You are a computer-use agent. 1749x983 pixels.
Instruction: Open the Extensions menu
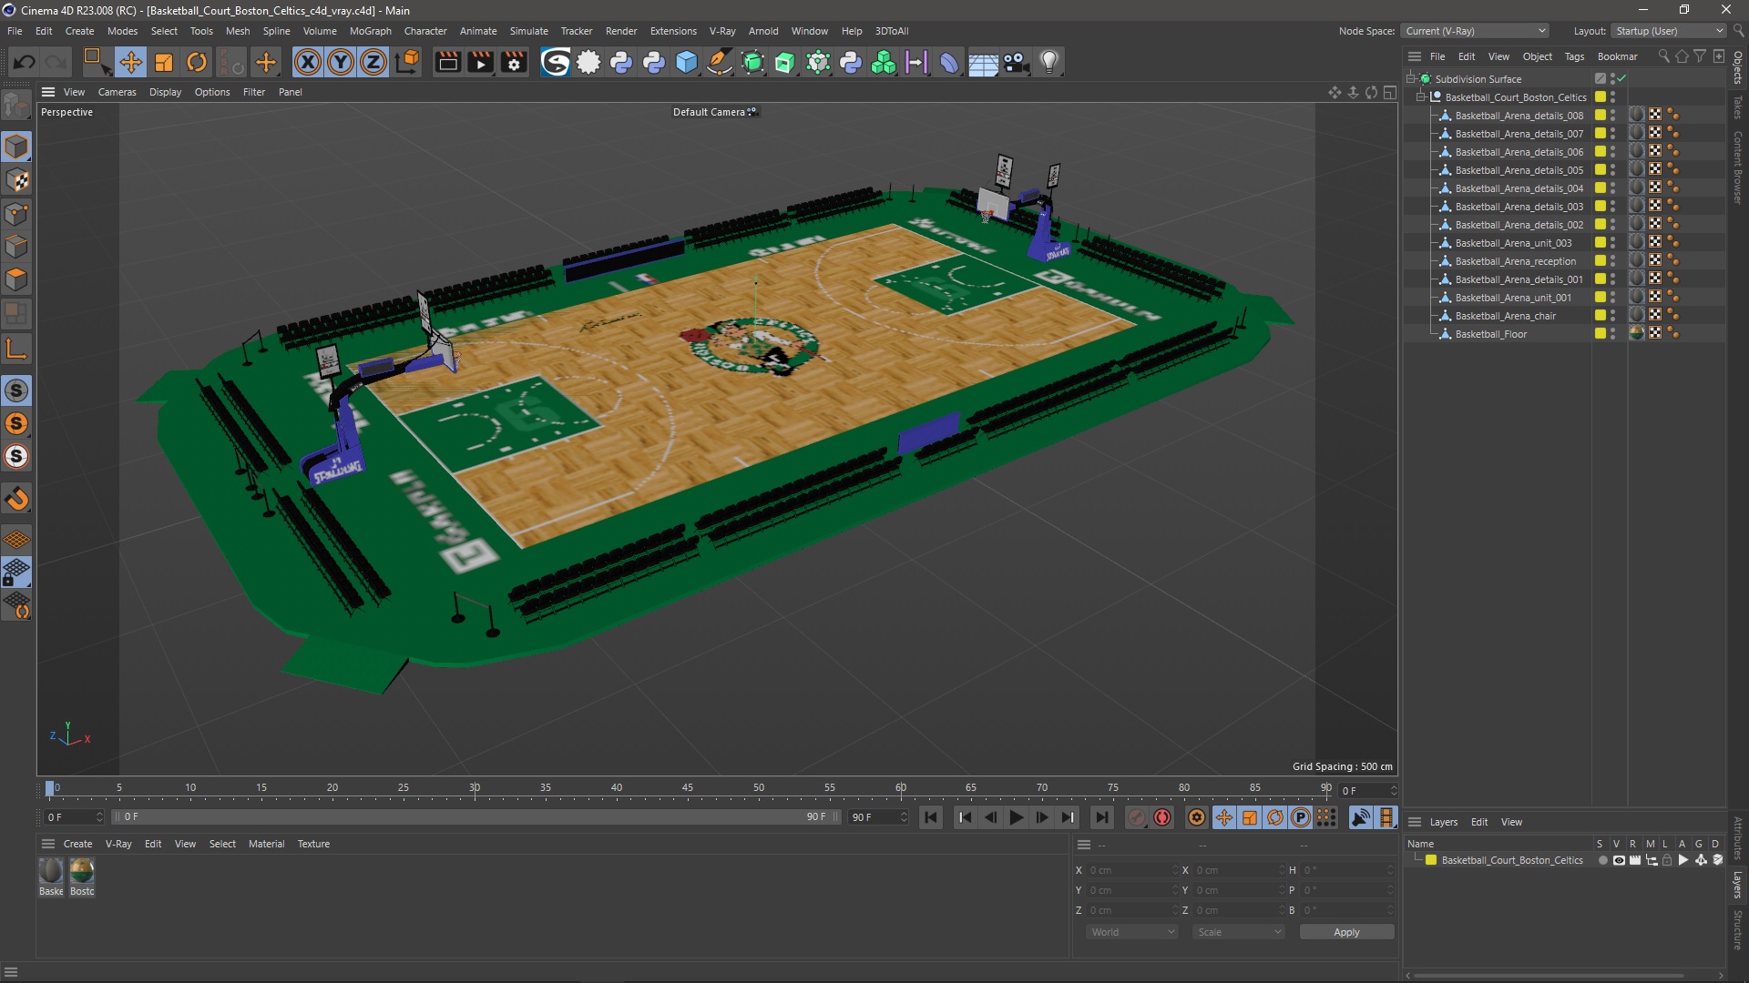click(x=673, y=31)
